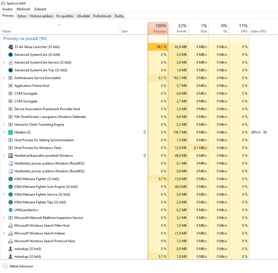Sort by the Paměť column header
The width and height of the screenshot is (278, 273).
coord(178,29)
